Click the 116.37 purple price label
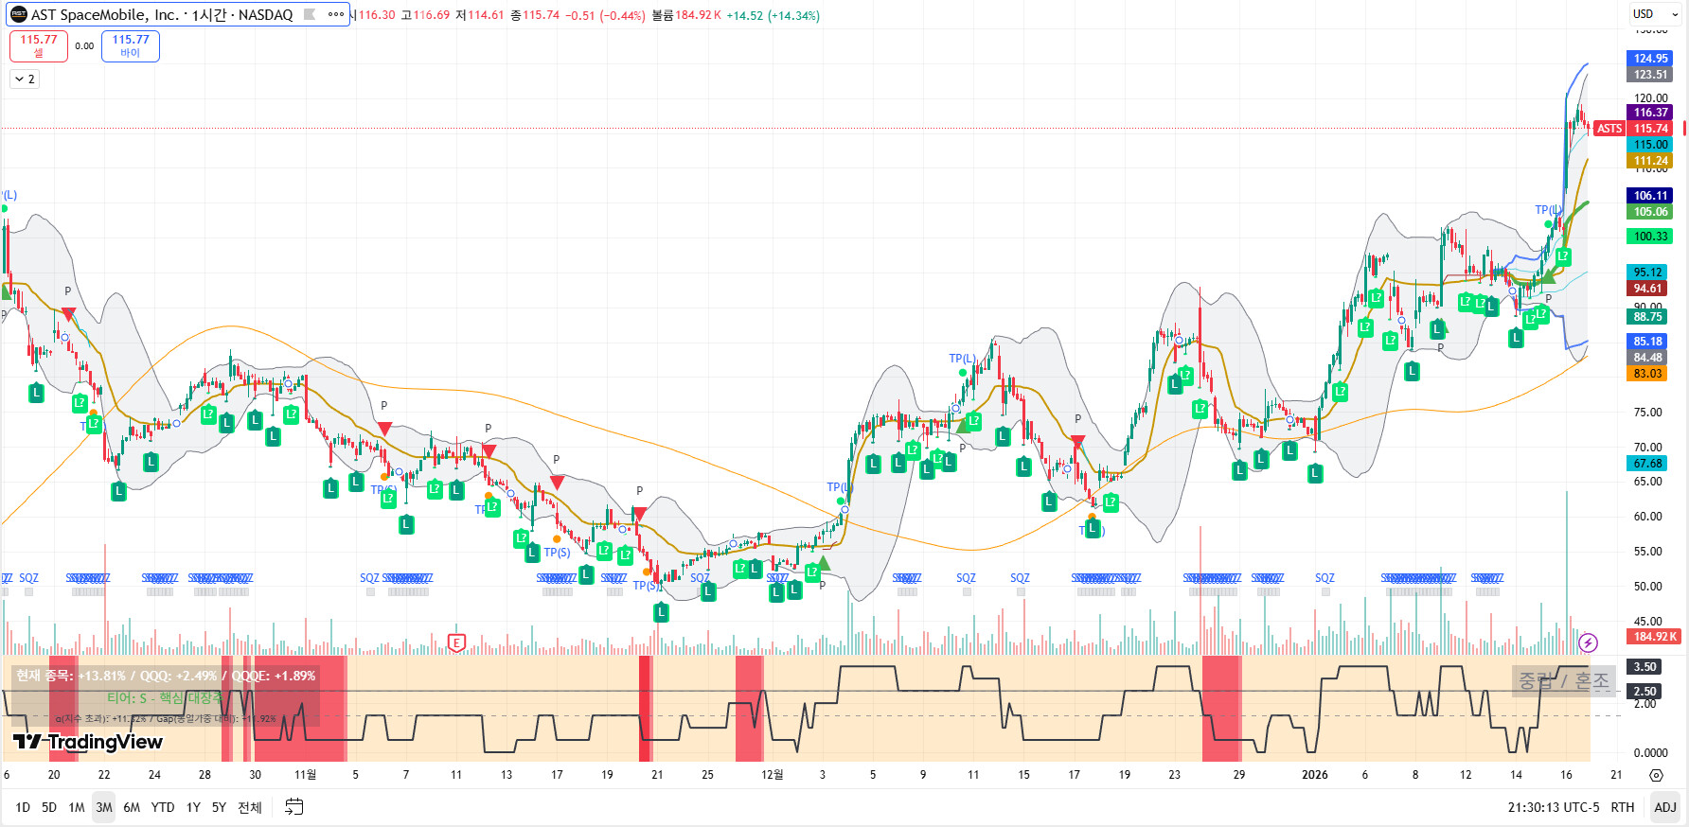This screenshot has height=827, width=1689. 1650,113
